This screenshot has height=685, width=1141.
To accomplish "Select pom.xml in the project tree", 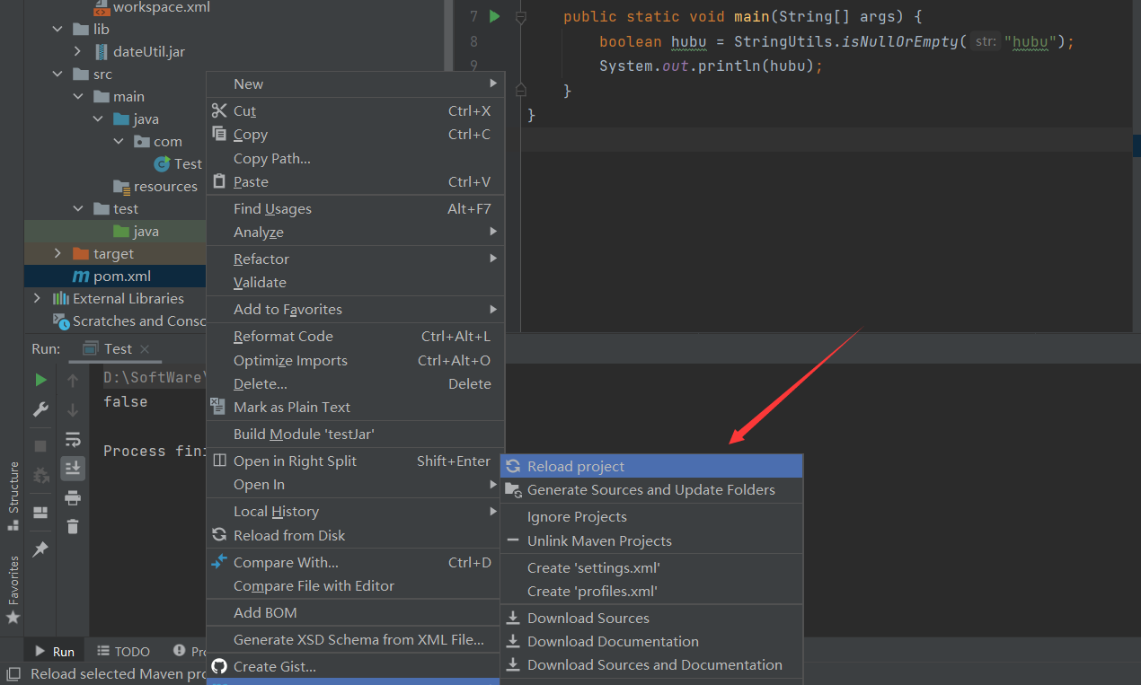I will (x=121, y=277).
